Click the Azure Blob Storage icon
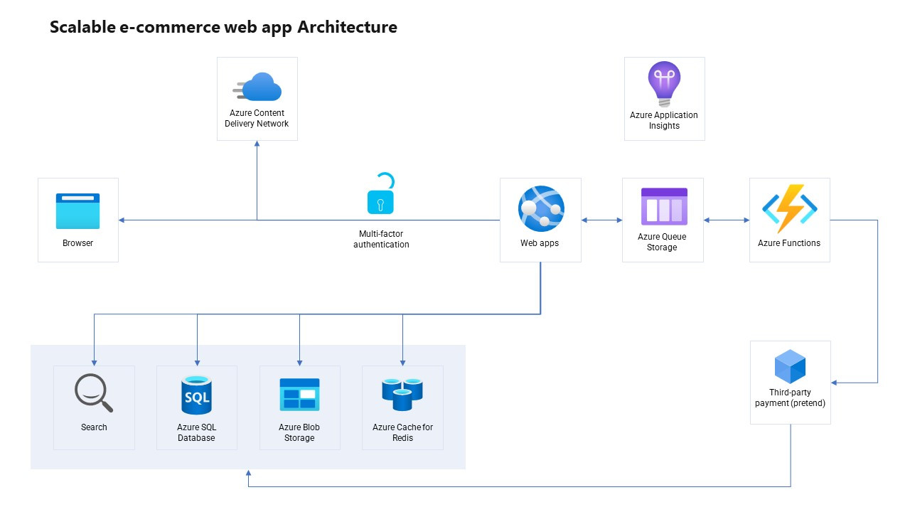Screen dimensions: 910x512 pos(299,395)
